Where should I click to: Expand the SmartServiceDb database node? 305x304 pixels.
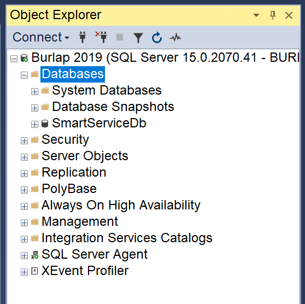tap(34, 124)
